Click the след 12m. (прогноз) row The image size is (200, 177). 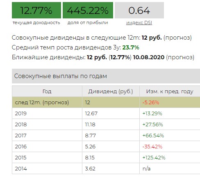106,102
